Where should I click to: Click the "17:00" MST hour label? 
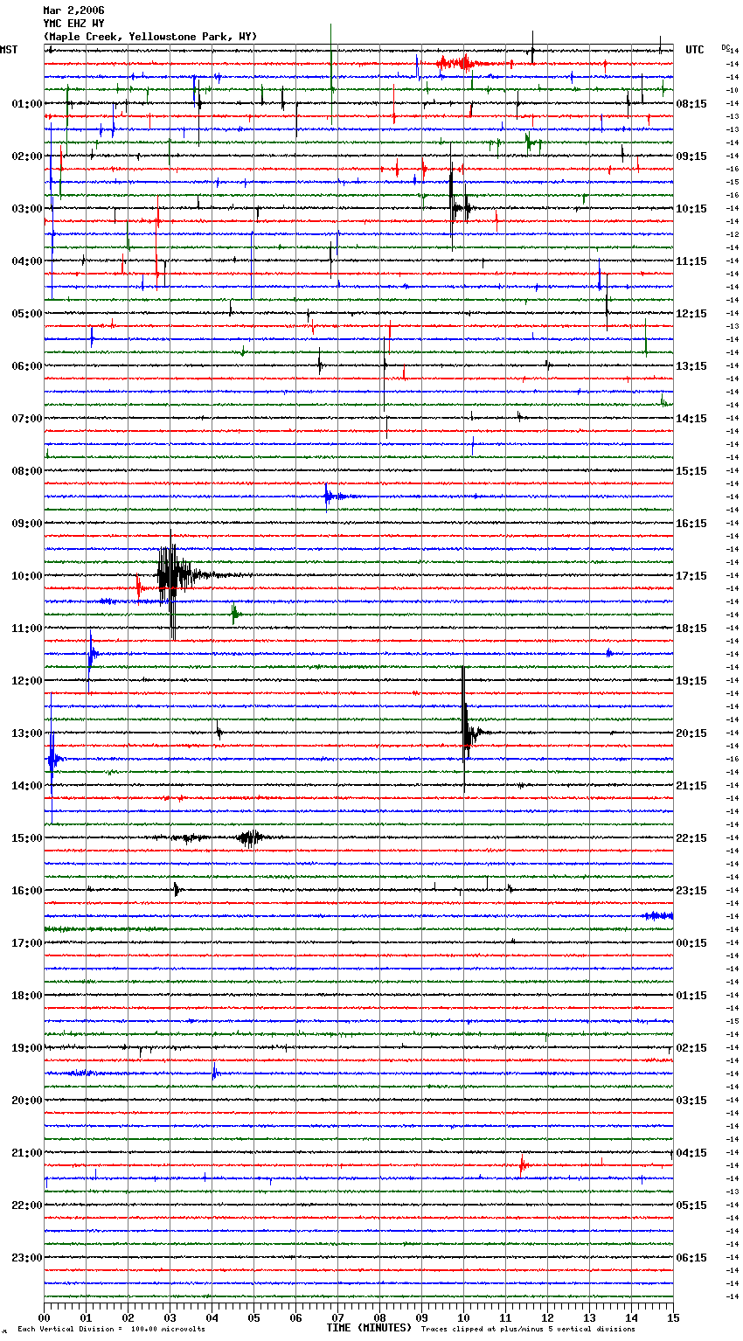click(27, 943)
